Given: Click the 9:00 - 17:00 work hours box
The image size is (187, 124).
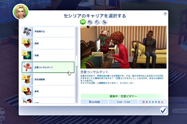Looking at the screenshot, I should [x=123, y=102].
